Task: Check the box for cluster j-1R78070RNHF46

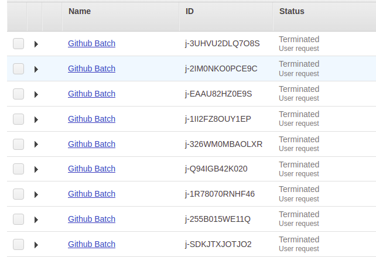Action: point(19,194)
